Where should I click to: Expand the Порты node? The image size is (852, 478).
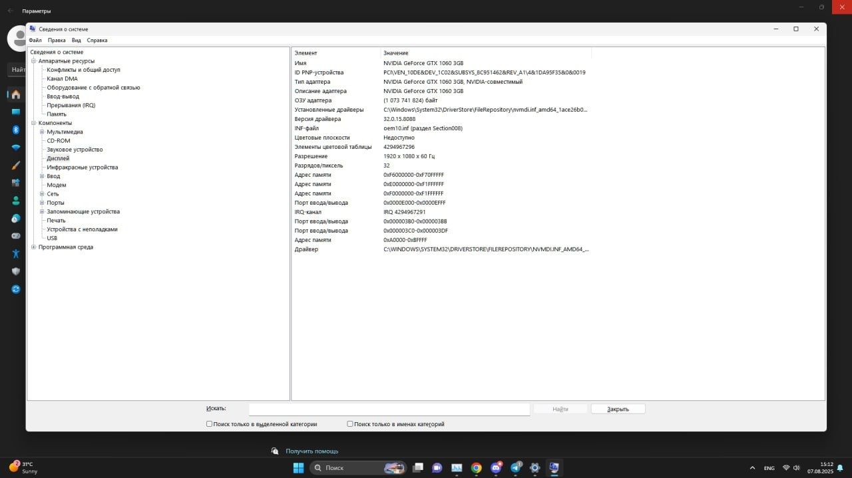pyautogui.click(x=42, y=203)
